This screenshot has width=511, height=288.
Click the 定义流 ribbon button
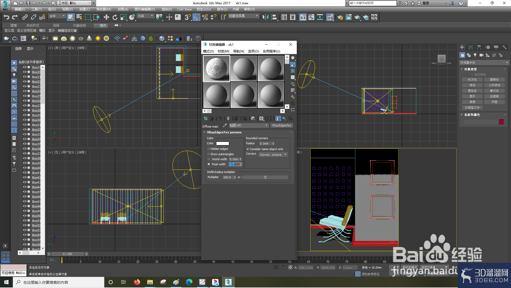9,31
